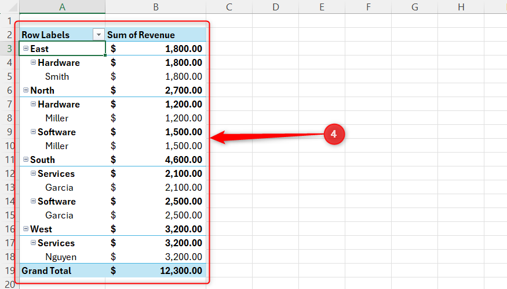Viewport: 507px width, 289px height.
Task: Collapse the East region group
Action: (x=26, y=49)
